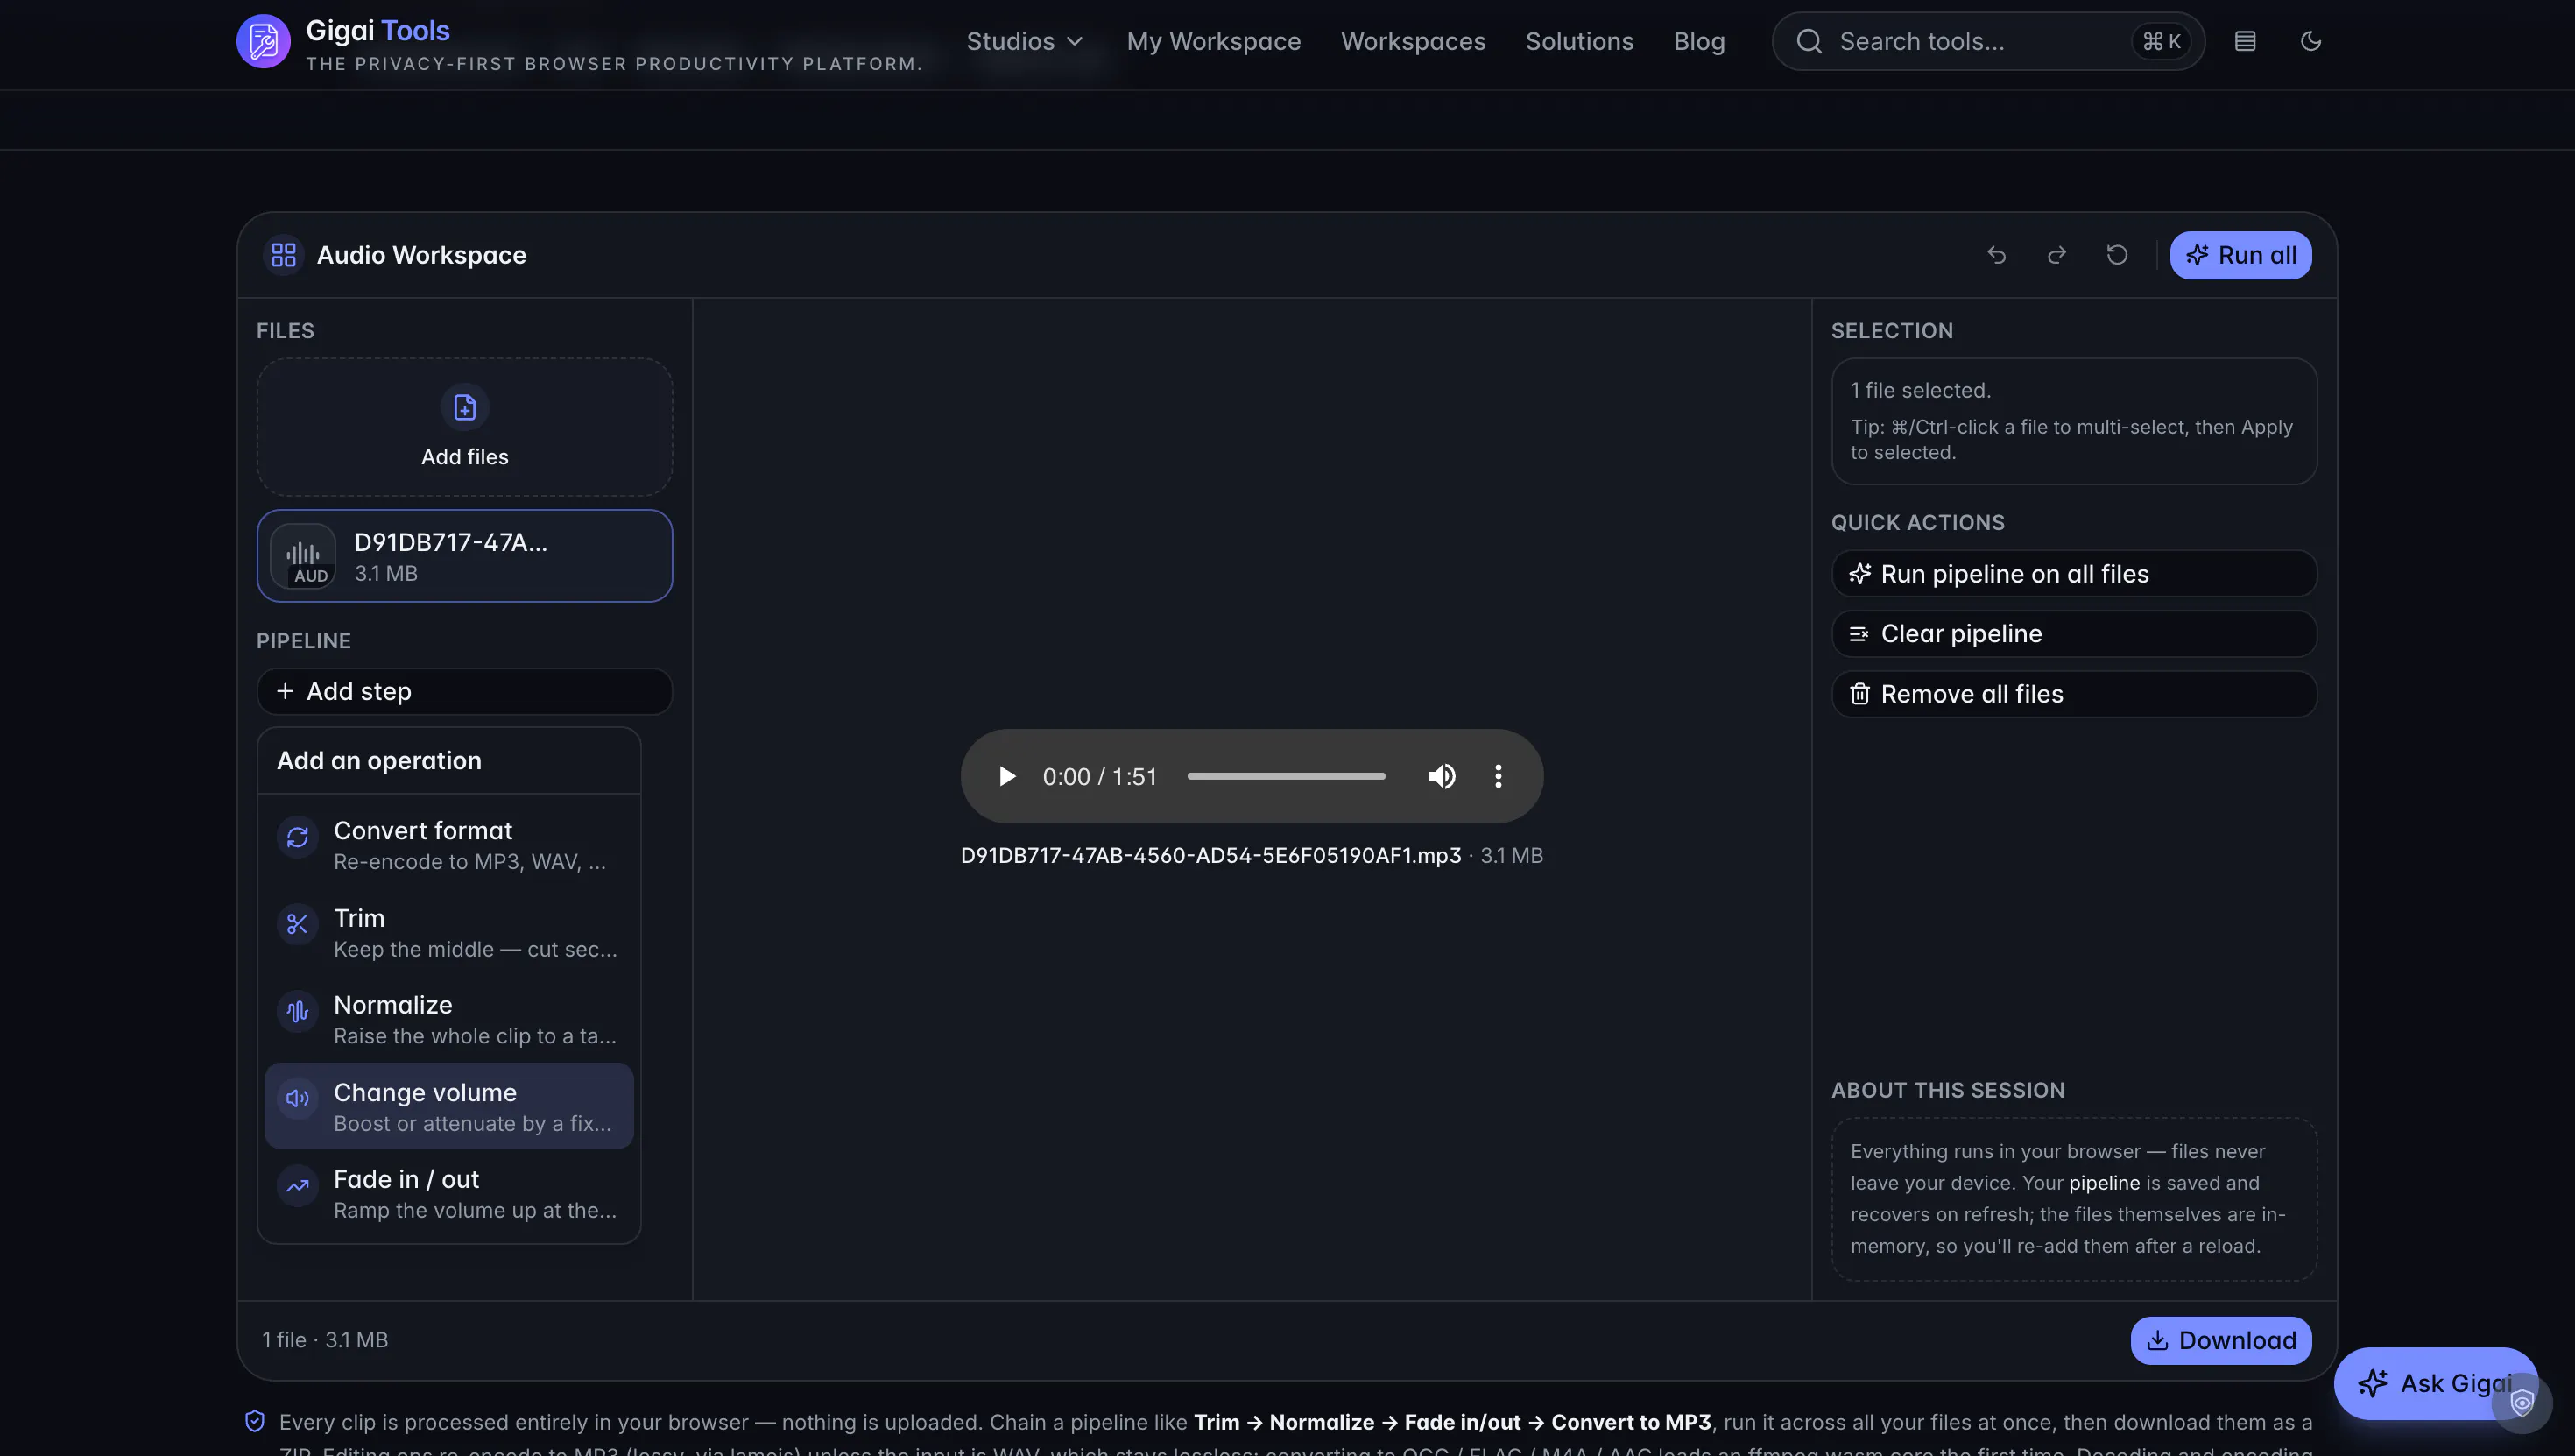The width and height of the screenshot is (2575, 1456).
Task: Open the Solutions nav item
Action: coord(1579,41)
